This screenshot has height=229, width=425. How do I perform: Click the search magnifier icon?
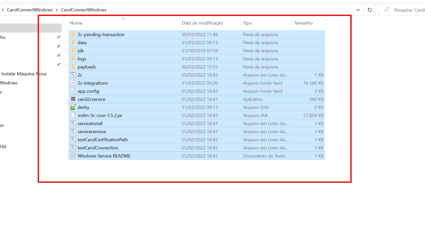coord(387,10)
